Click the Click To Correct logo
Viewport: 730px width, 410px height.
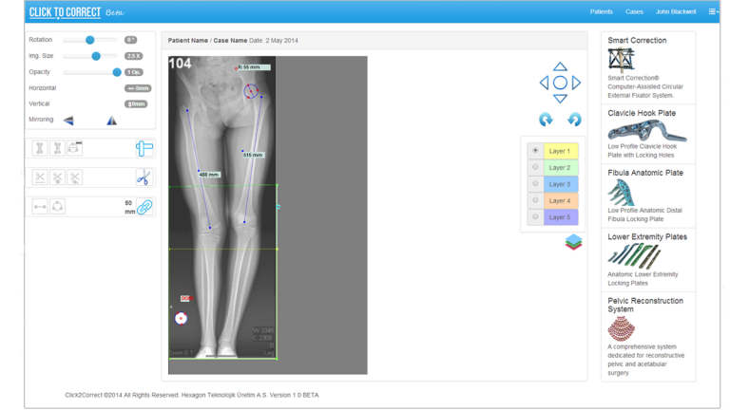pyautogui.click(x=65, y=12)
